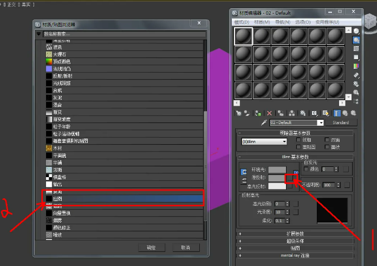Select 位图 in the map list

[125, 199]
